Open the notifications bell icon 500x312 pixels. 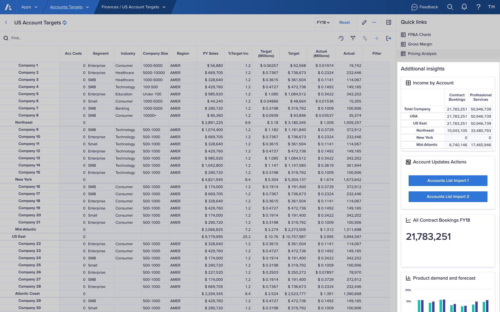tap(464, 7)
